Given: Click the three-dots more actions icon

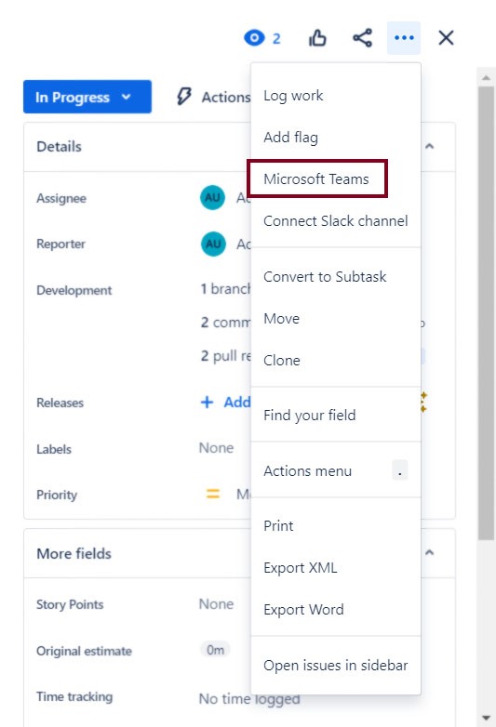Looking at the screenshot, I should (404, 37).
